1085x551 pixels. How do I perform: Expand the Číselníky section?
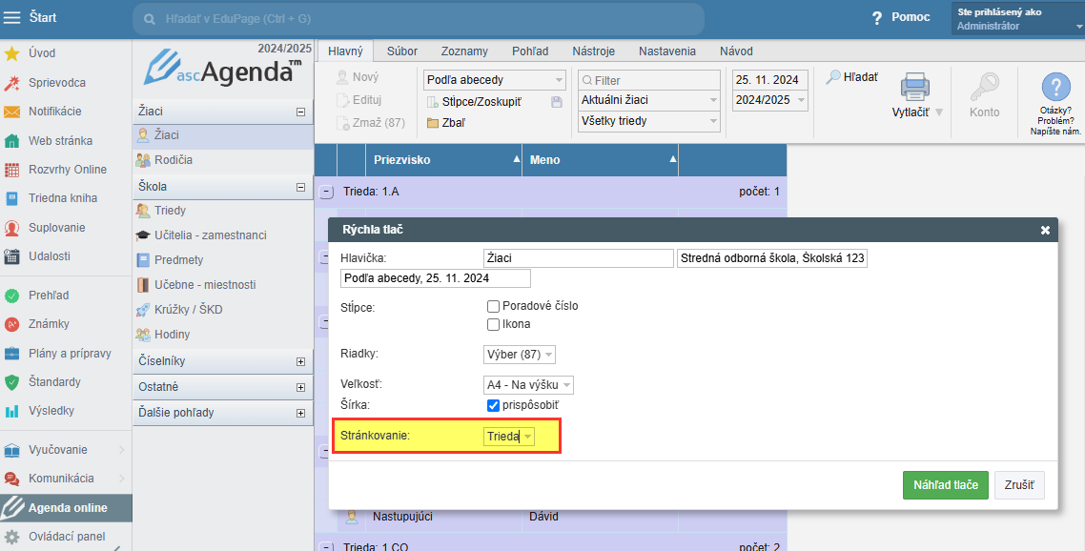[x=300, y=361]
